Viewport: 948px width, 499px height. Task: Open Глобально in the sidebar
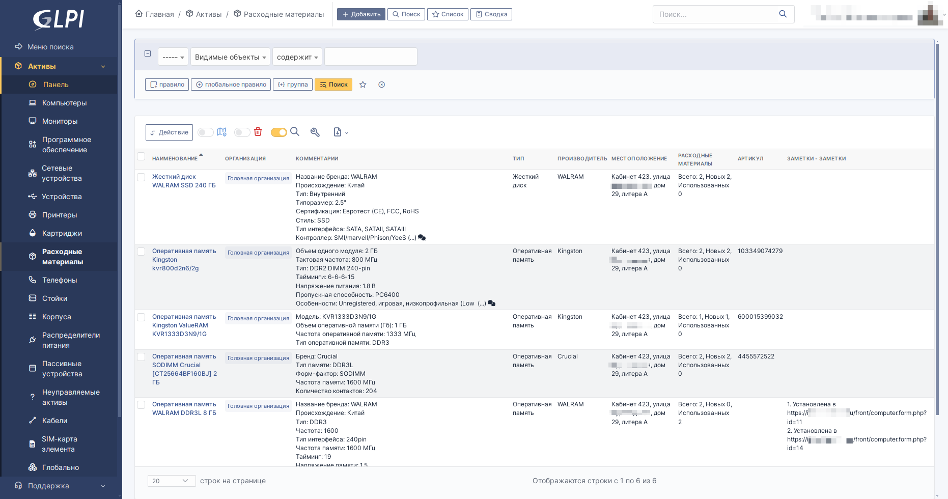pyautogui.click(x=60, y=467)
